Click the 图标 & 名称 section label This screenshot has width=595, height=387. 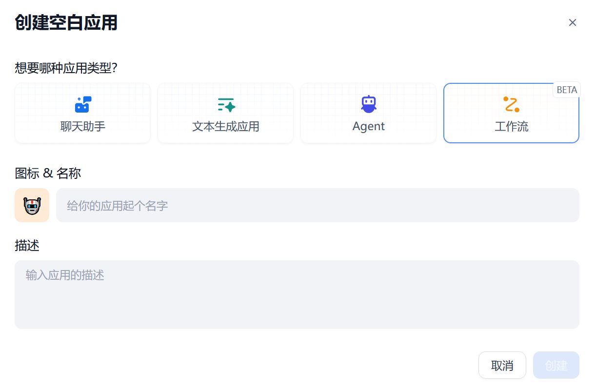[x=48, y=173]
